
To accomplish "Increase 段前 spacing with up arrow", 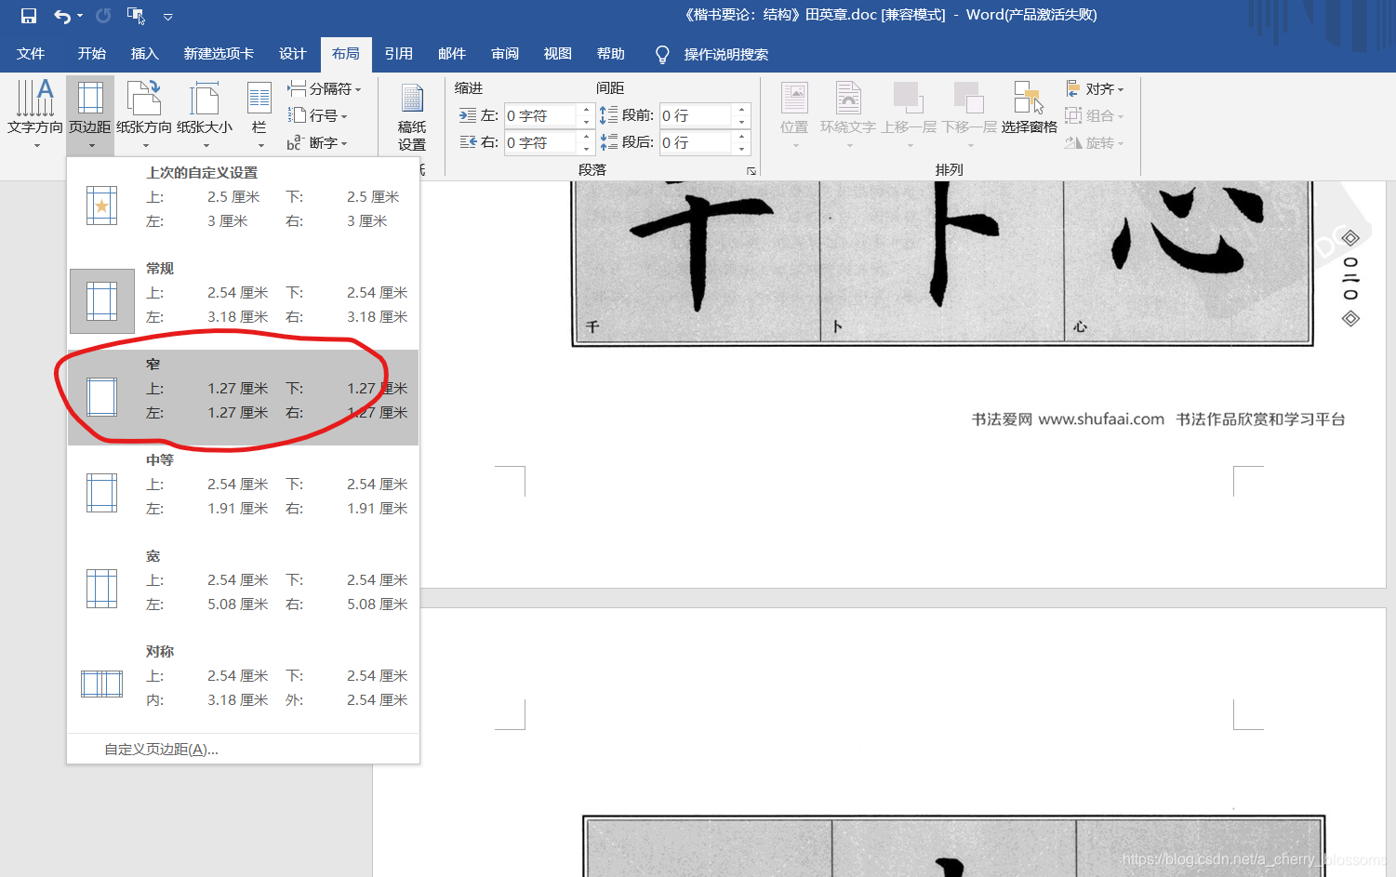I will pos(742,111).
